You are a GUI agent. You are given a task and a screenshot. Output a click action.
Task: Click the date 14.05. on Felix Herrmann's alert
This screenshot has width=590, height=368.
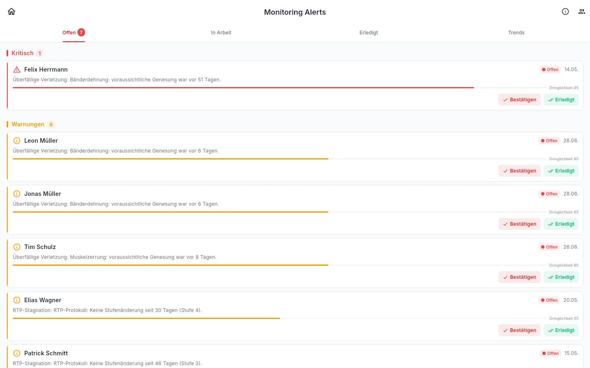571,70
